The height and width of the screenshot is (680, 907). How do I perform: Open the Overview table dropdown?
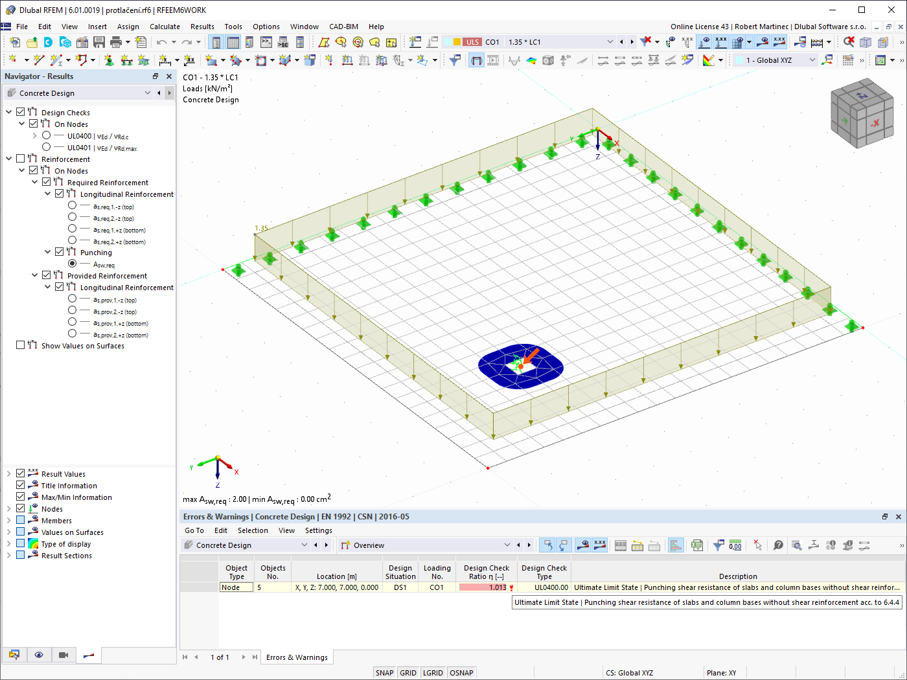click(x=507, y=545)
